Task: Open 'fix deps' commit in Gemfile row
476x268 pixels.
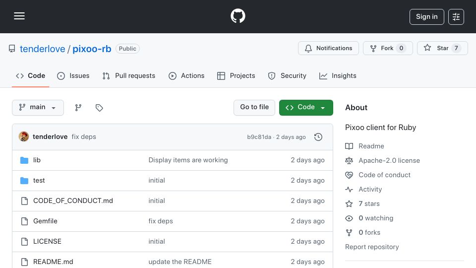Action: coord(161,221)
